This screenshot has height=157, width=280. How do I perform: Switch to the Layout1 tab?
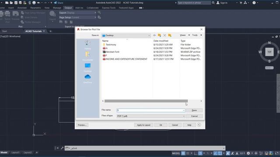coord(15,153)
